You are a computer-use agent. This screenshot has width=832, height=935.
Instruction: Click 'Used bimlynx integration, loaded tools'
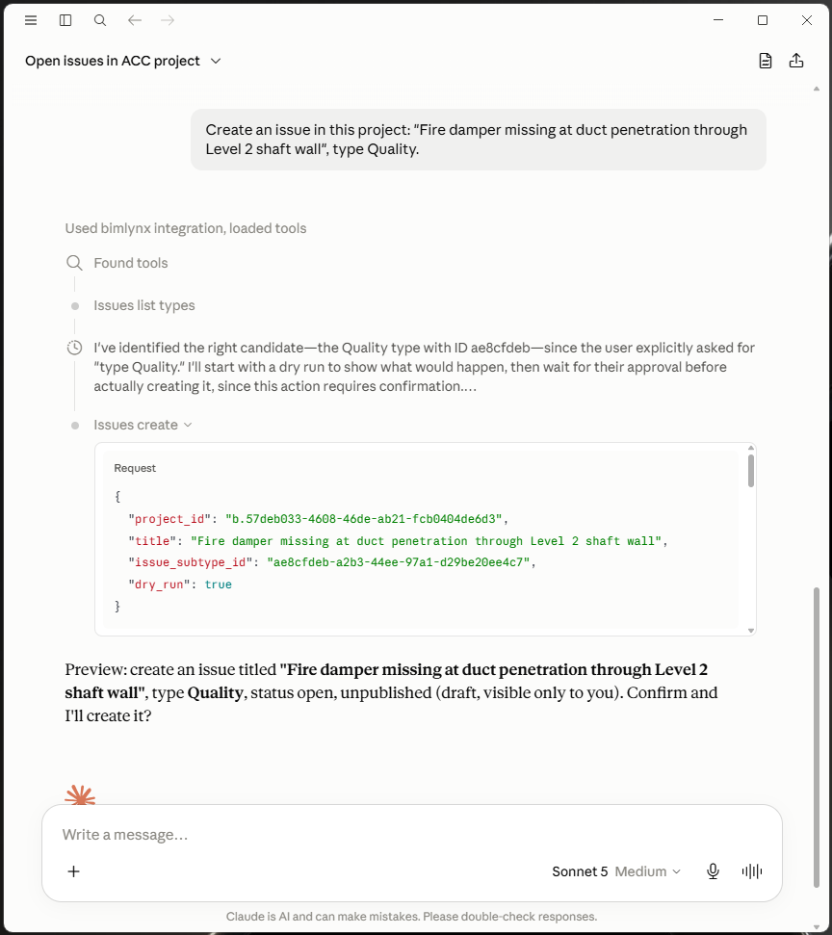pyautogui.click(x=186, y=228)
